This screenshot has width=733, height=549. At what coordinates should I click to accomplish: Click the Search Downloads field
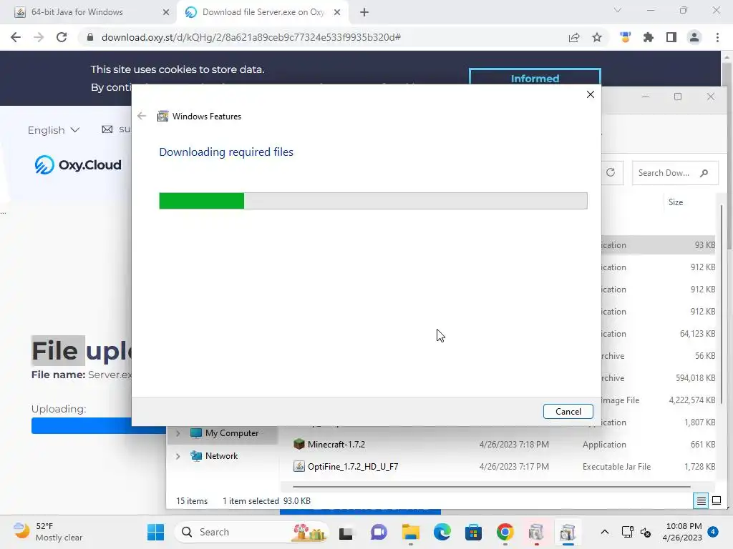click(674, 173)
